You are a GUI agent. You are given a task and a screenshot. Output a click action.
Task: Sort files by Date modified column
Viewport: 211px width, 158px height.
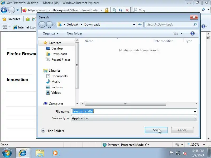(x=163, y=41)
